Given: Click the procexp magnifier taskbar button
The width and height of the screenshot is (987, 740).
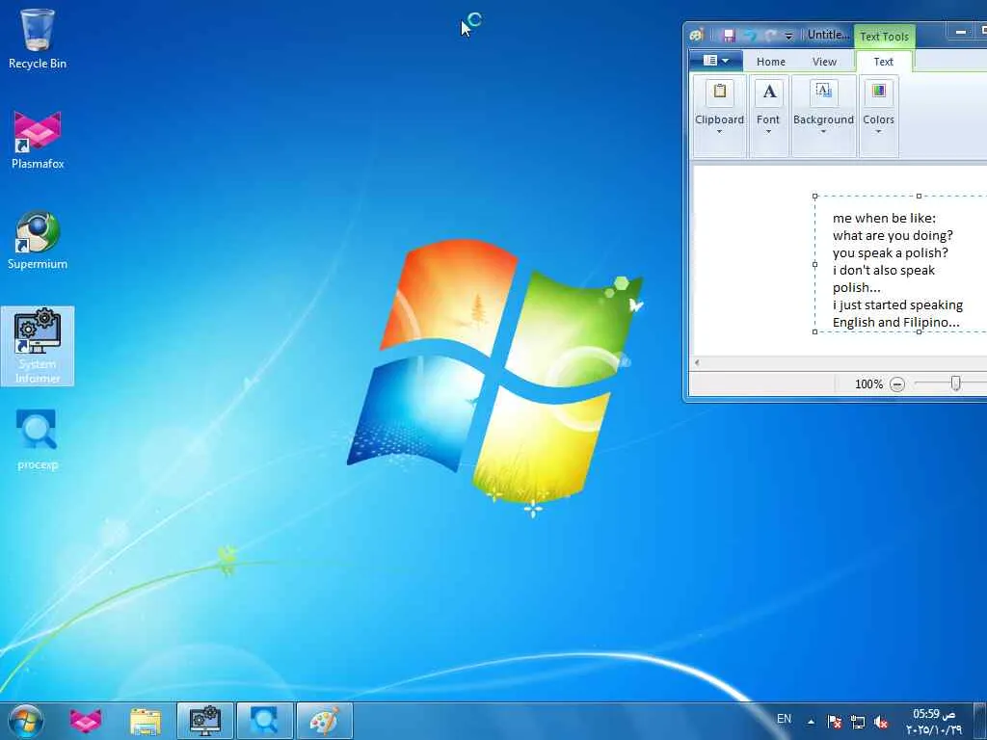Looking at the screenshot, I should 264,721.
